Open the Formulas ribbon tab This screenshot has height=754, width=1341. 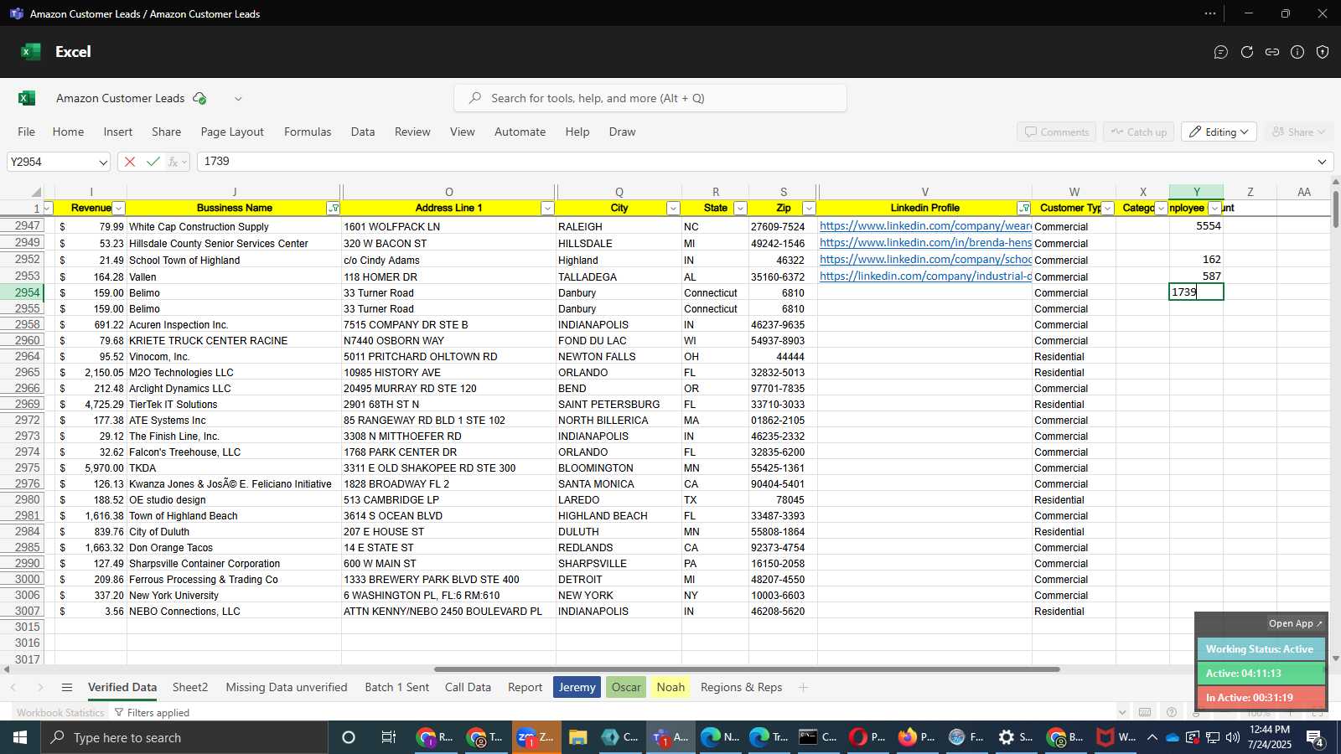[308, 132]
